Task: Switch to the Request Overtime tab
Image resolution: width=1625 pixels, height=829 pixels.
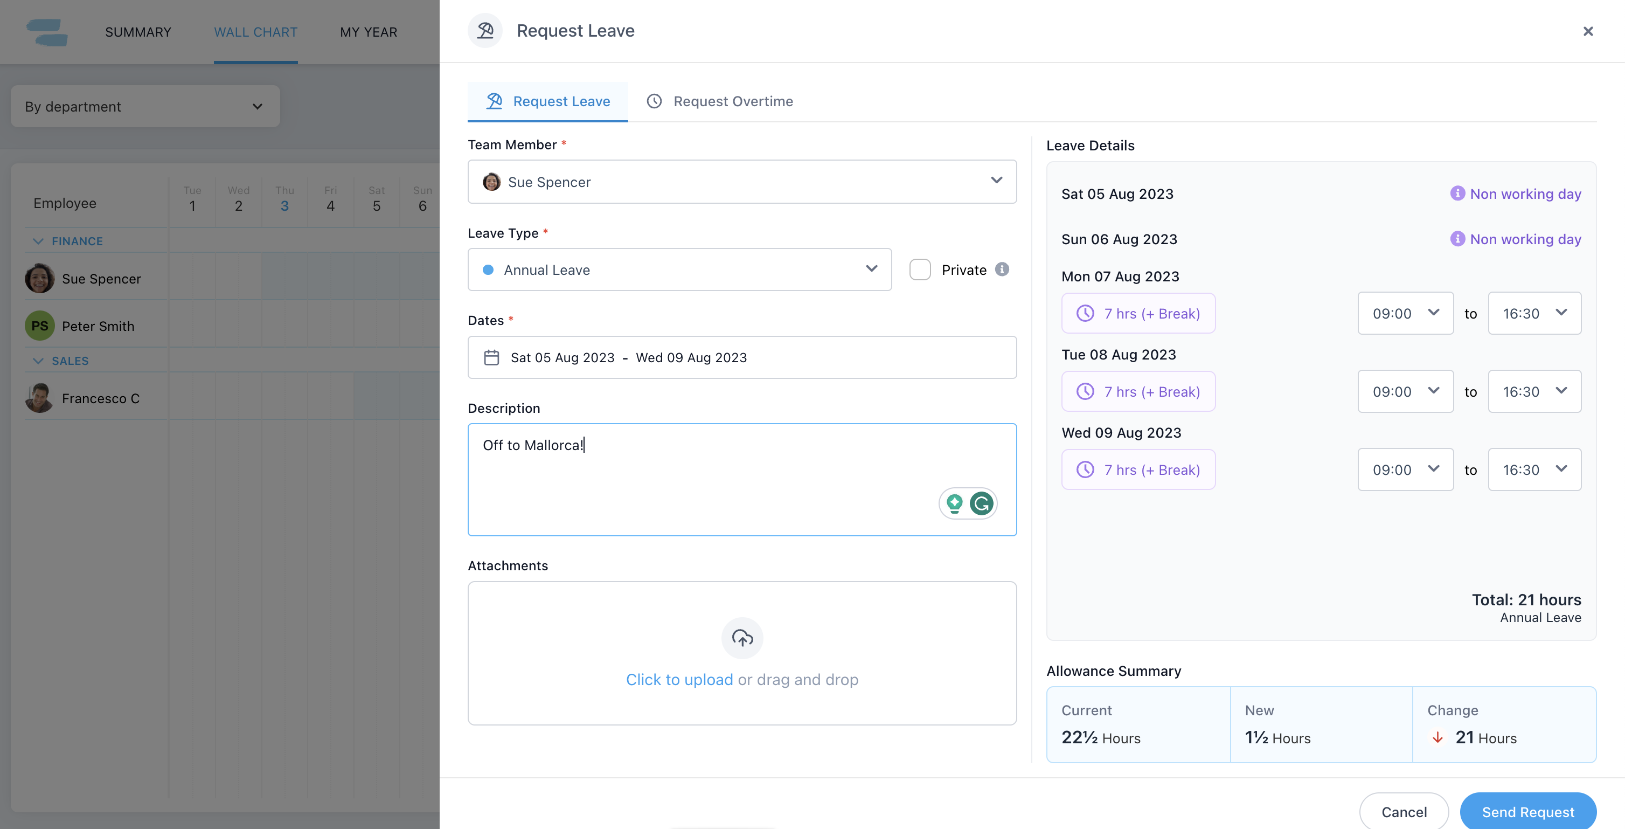Action: pyautogui.click(x=720, y=101)
